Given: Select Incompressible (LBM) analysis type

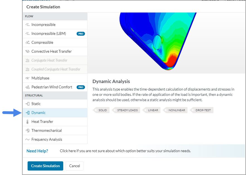Looking at the screenshot, I should [49, 34].
